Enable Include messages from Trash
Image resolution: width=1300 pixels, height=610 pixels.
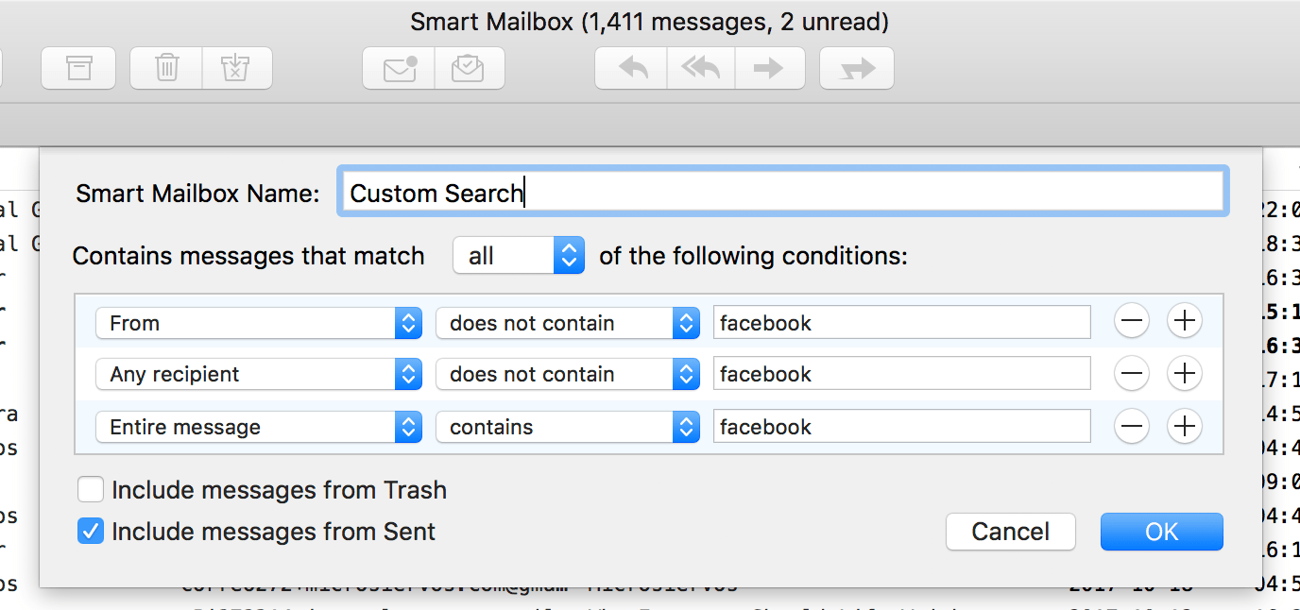(x=91, y=489)
